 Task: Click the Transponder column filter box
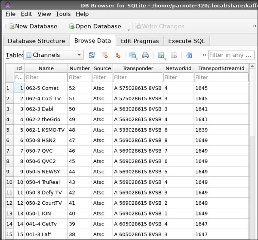138,77
